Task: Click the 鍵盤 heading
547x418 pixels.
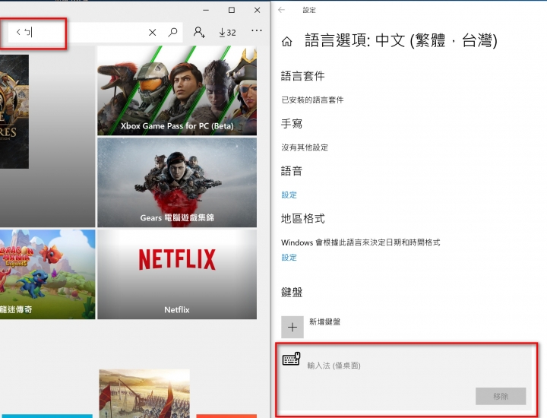Action: click(x=292, y=292)
